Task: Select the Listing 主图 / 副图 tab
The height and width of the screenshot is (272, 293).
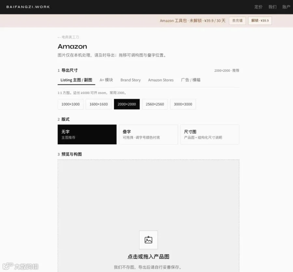Action: click(76, 80)
